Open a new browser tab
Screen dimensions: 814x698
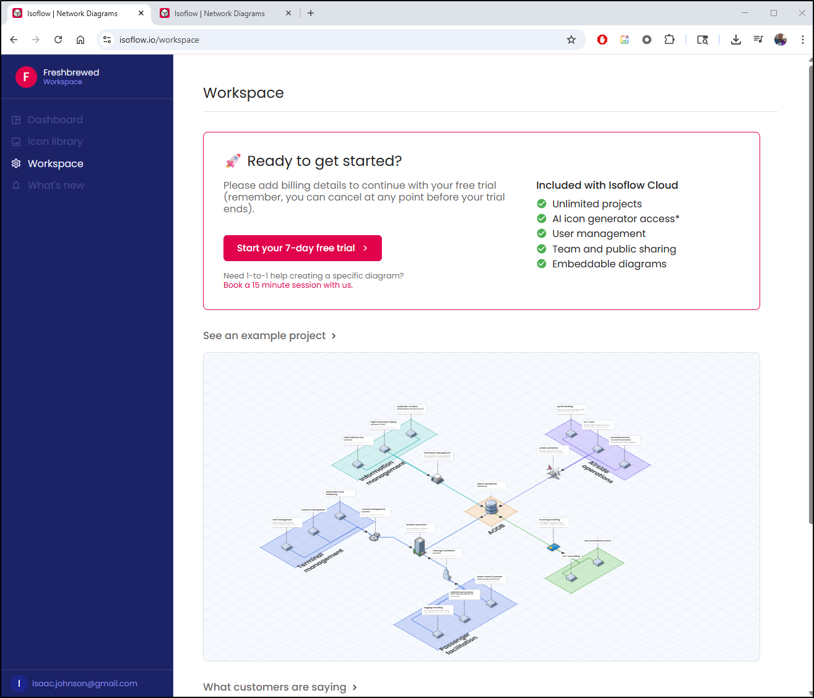click(311, 13)
